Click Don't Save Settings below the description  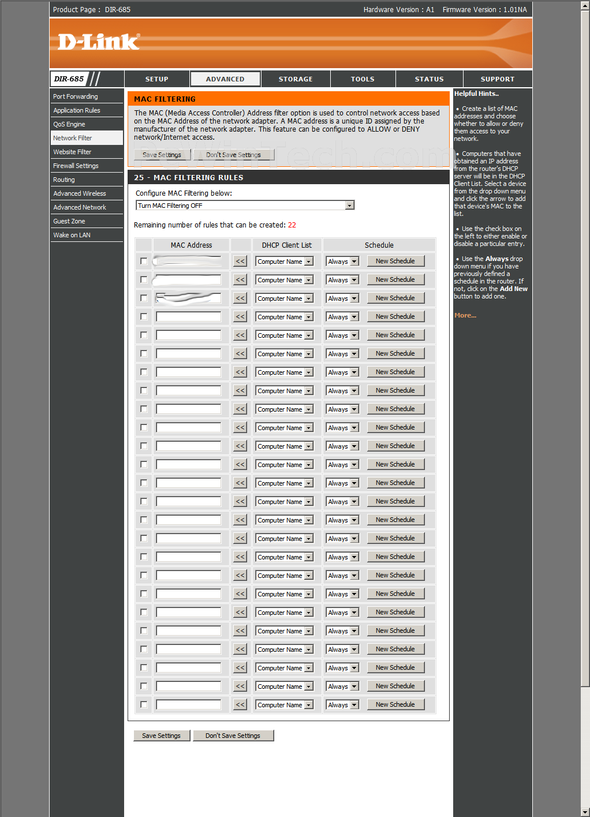pos(233,155)
